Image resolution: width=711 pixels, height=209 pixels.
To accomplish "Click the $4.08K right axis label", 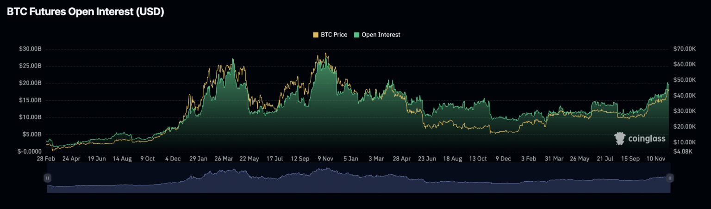I will (683, 151).
